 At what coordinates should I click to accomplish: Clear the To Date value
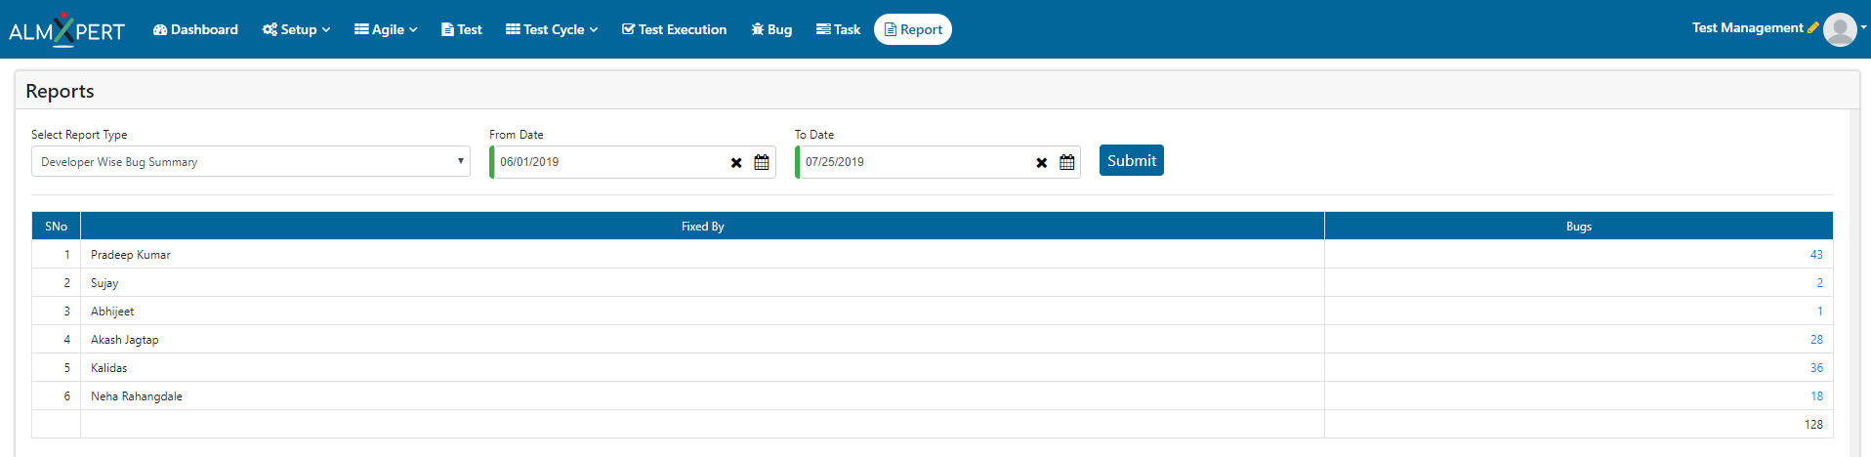click(1042, 163)
